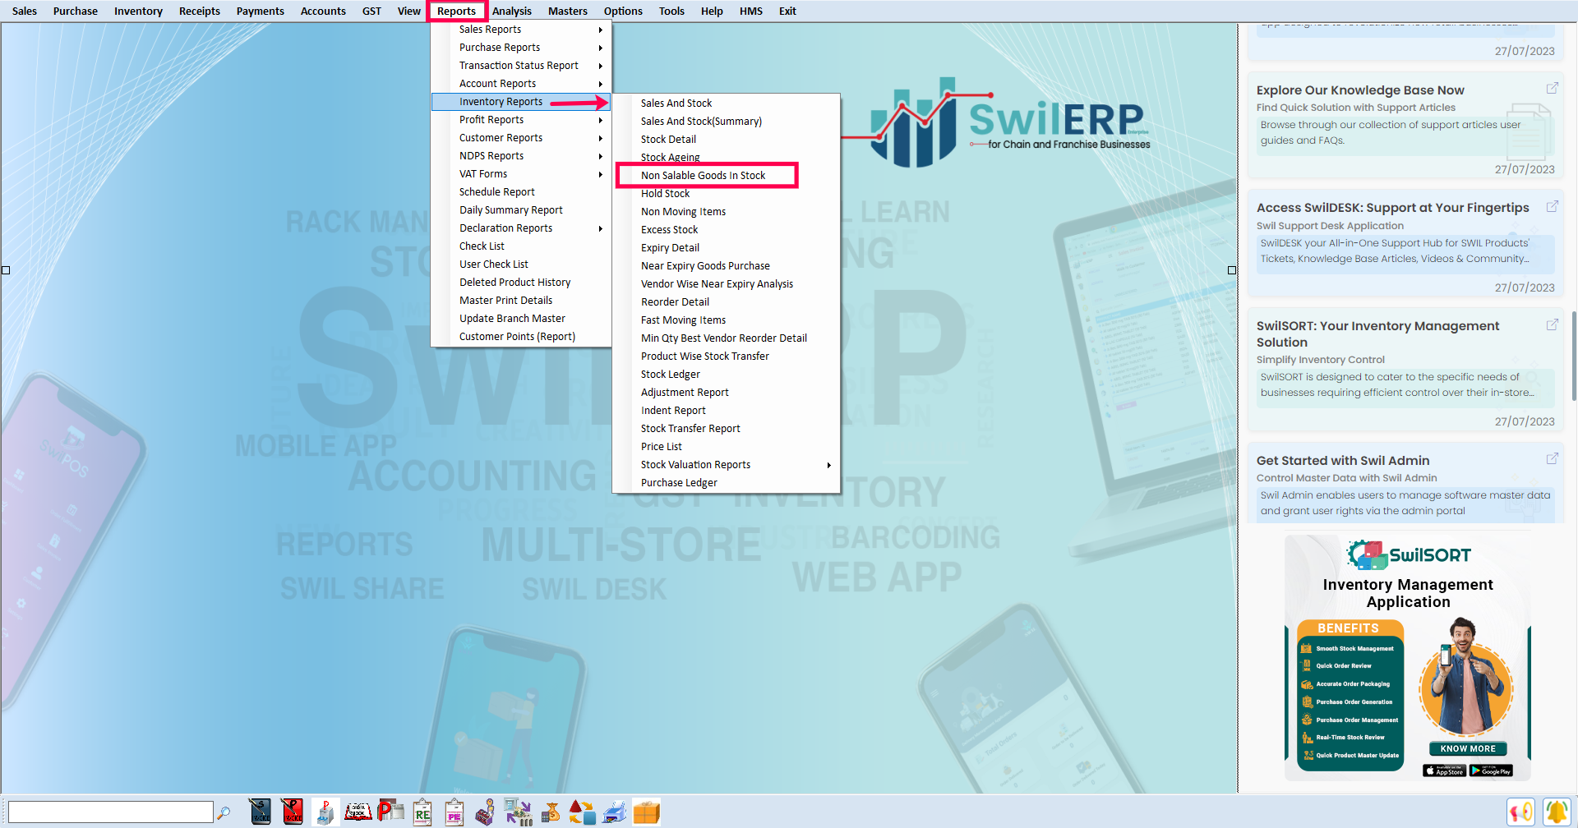Click the SwilSORT logo in the banner
Screen dimensions: 1578x828
point(1409,555)
